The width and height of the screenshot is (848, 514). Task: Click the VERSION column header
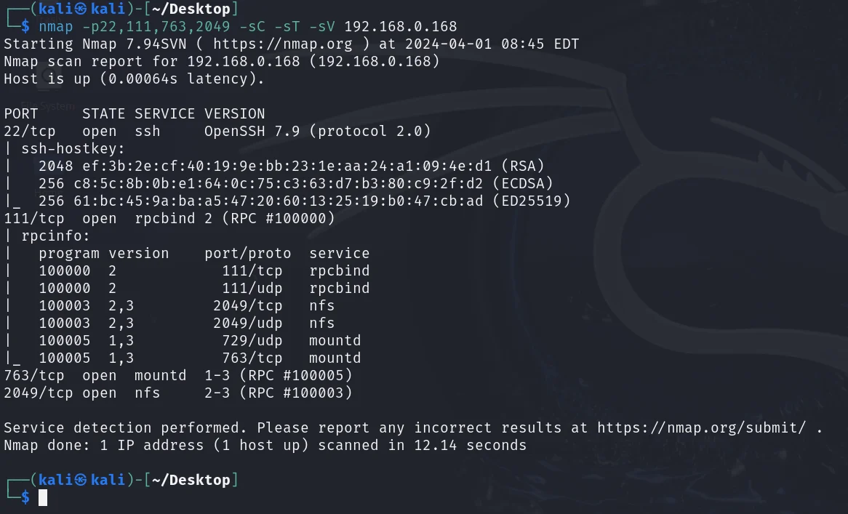click(234, 113)
